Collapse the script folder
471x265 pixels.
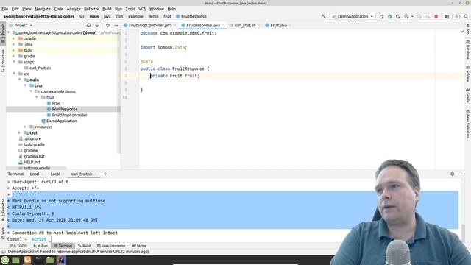[x=14, y=62]
